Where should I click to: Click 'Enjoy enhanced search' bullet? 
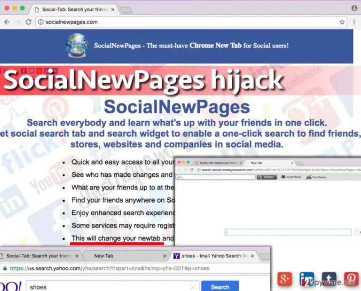click(x=123, y=212)
